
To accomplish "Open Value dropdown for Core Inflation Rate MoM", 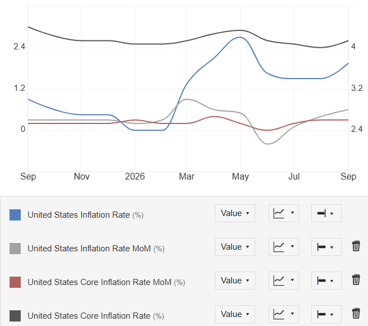I will click(x=235, y=281).
